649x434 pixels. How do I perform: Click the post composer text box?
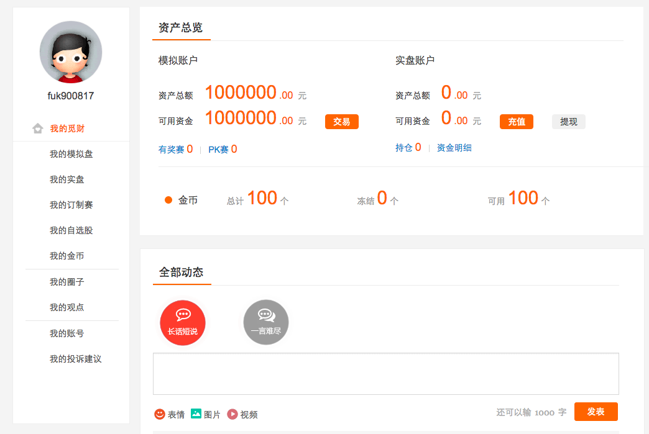[385, 373]
